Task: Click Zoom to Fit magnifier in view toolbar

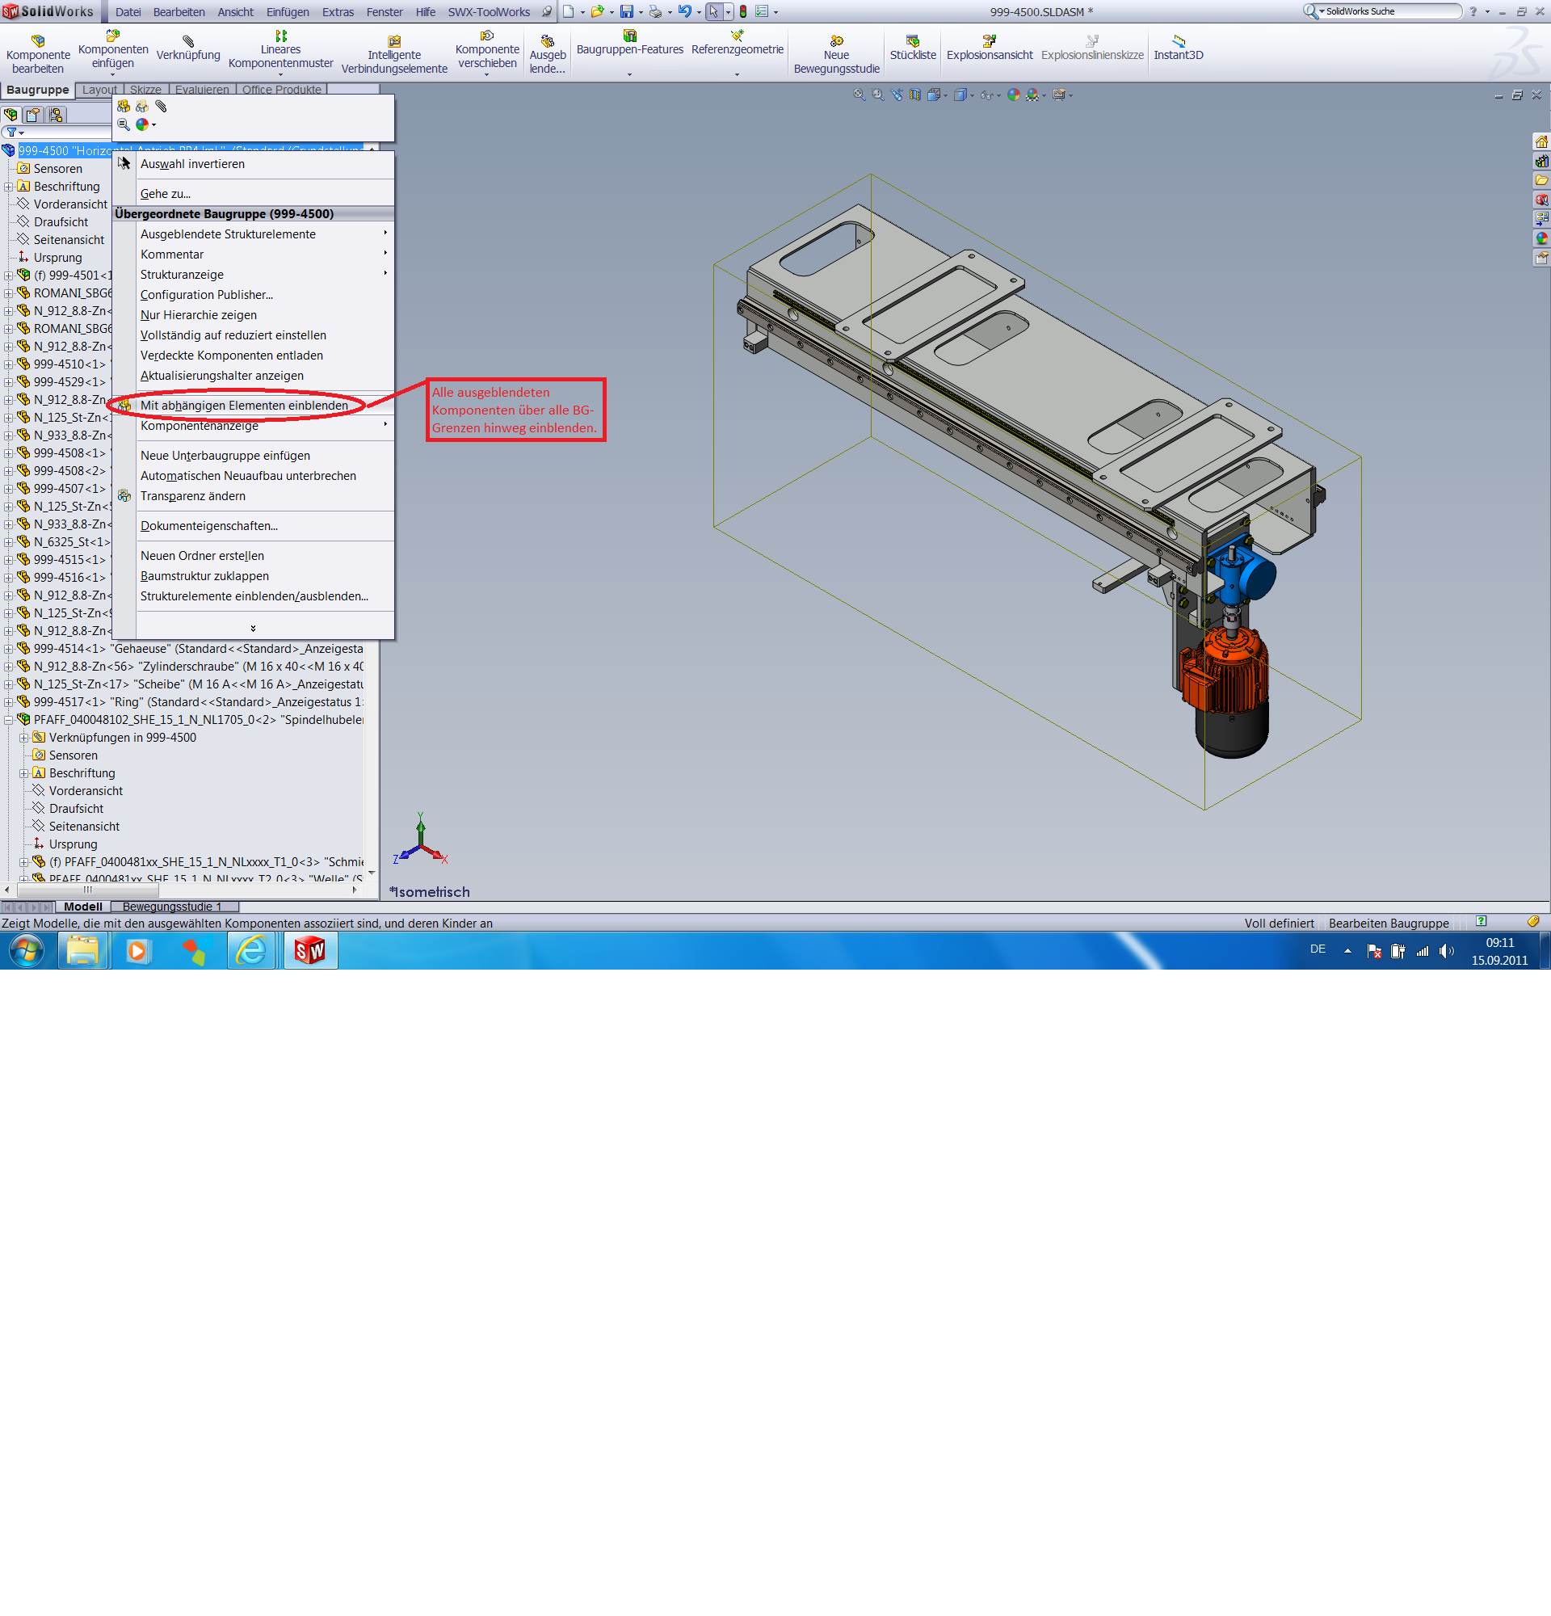Action: [859, 95]
